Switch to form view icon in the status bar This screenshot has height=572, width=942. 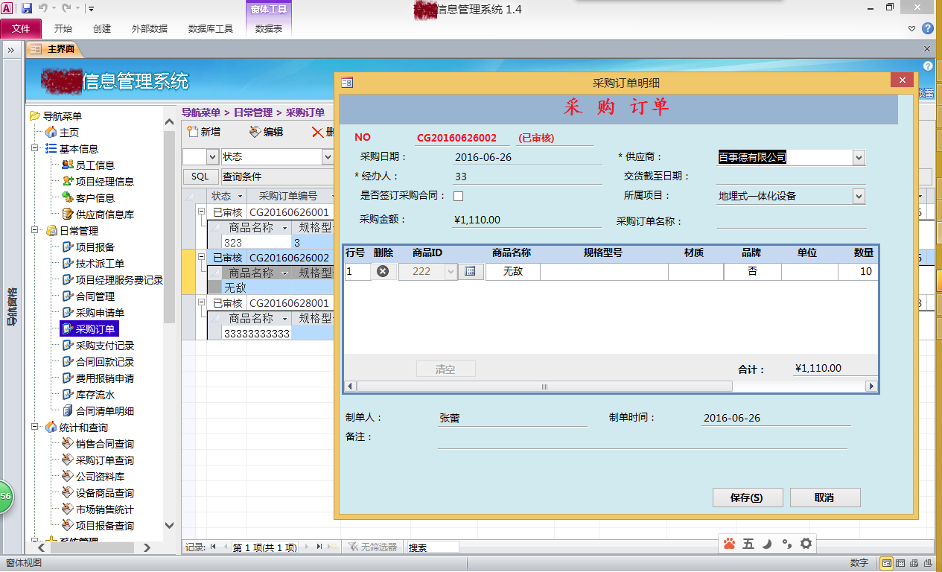[x=887, y=563]
